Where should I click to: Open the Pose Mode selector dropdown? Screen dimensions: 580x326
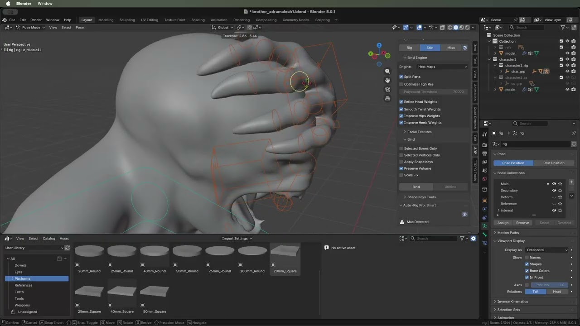[30, 28]
